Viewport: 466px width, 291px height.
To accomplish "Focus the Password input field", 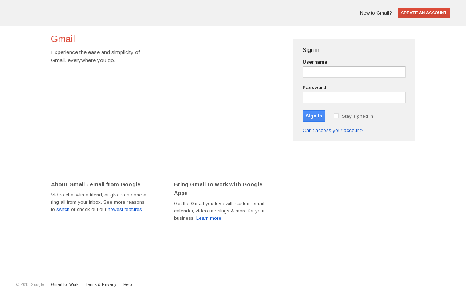I will pyautogui.click(x=354, y=97).
